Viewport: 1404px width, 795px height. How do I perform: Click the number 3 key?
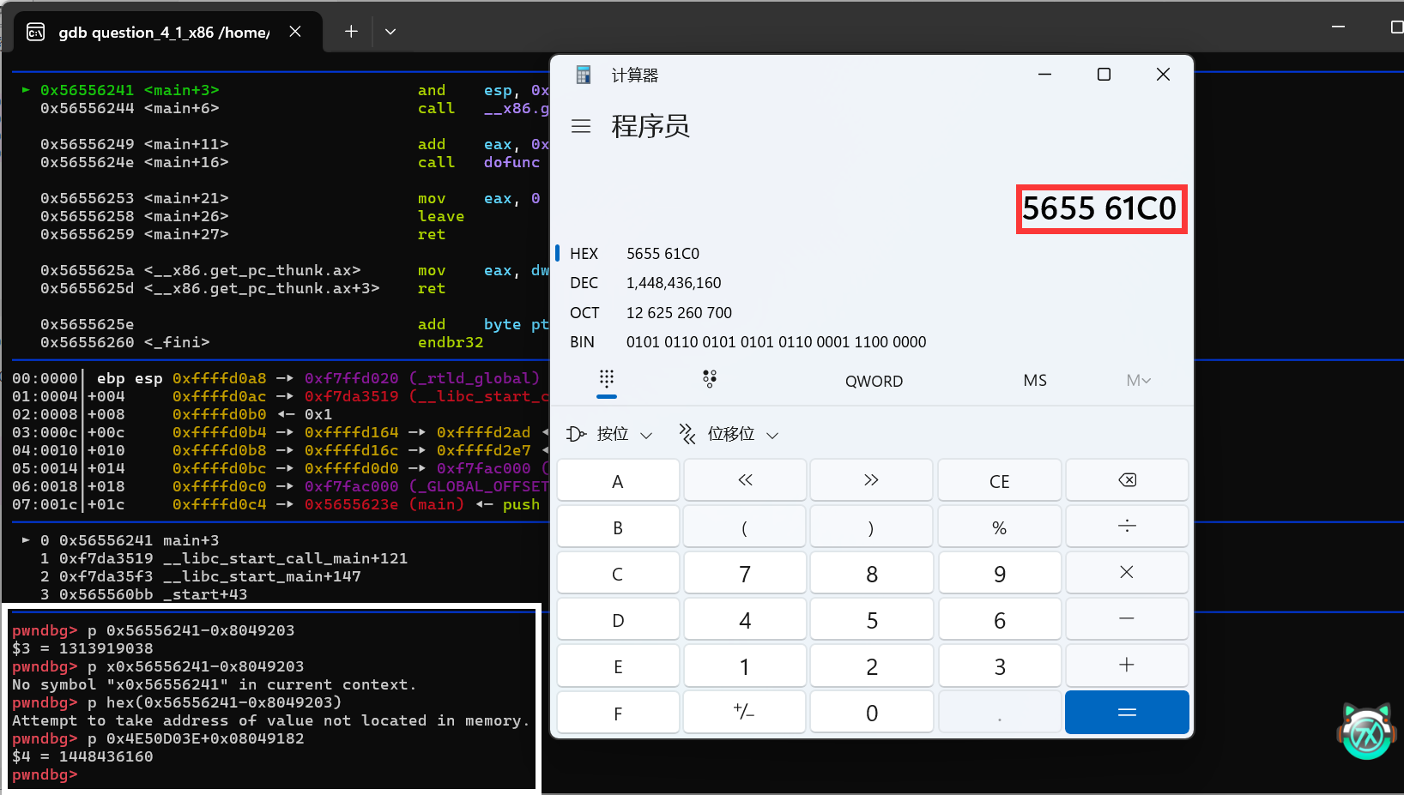click(1000, 666)
